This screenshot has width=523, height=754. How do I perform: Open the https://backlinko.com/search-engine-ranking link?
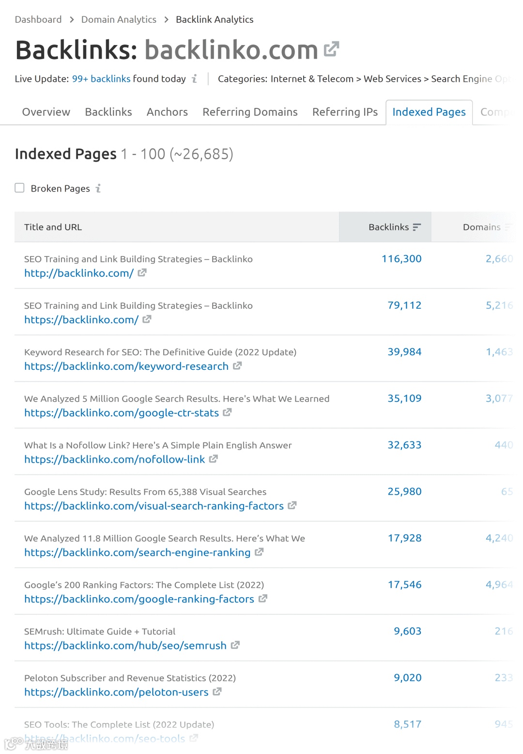coord(138,552)
